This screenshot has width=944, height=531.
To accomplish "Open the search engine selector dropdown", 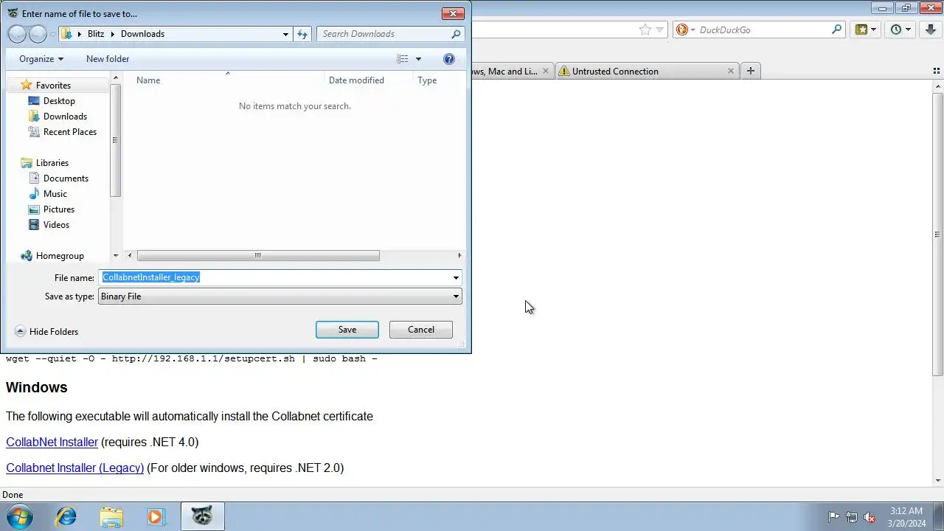I will pyautogui.click(x=686, y=29).
